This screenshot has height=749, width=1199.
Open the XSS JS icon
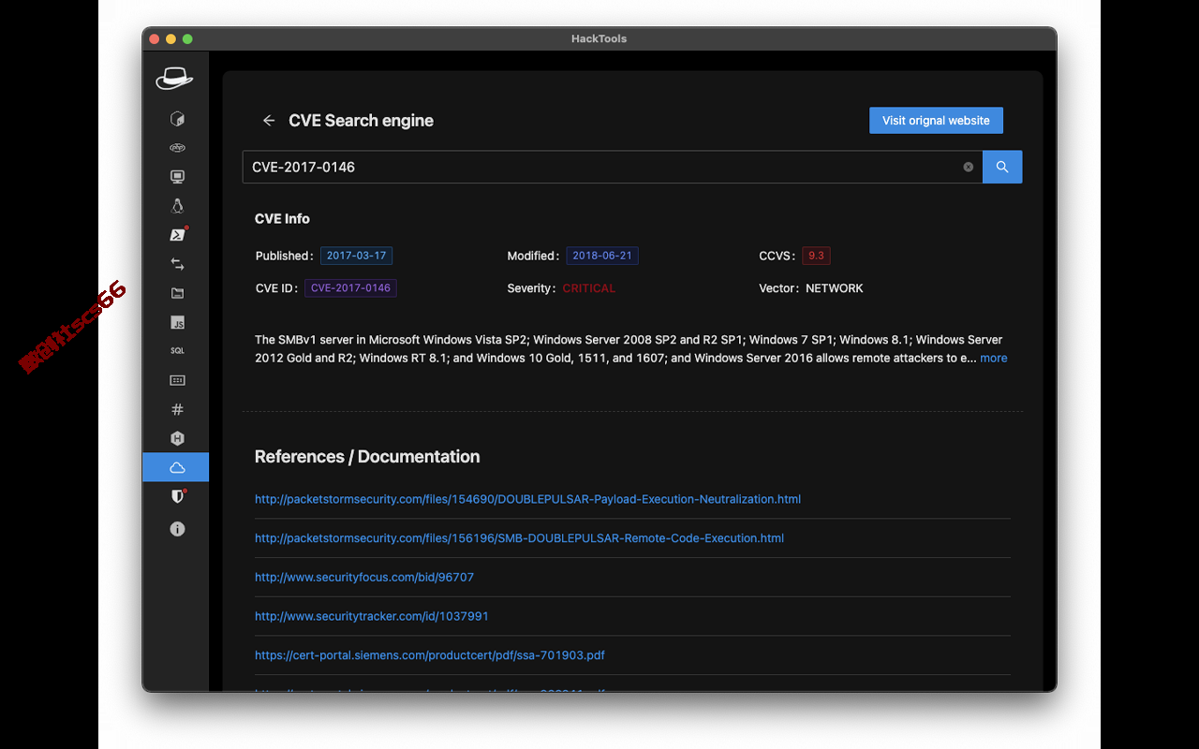(x=177, y=322)
